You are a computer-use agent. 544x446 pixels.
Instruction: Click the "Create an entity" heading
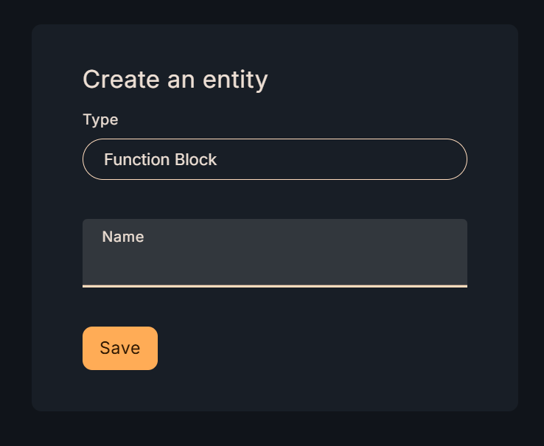click(x=175, y=79)
